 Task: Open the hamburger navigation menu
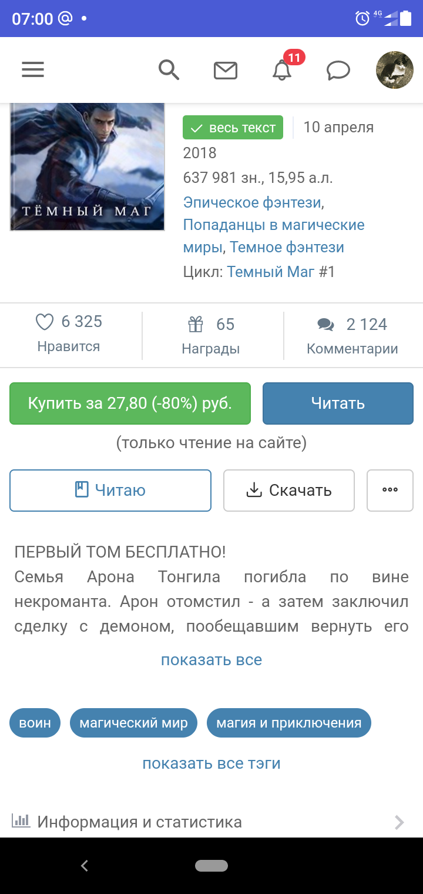33,70
